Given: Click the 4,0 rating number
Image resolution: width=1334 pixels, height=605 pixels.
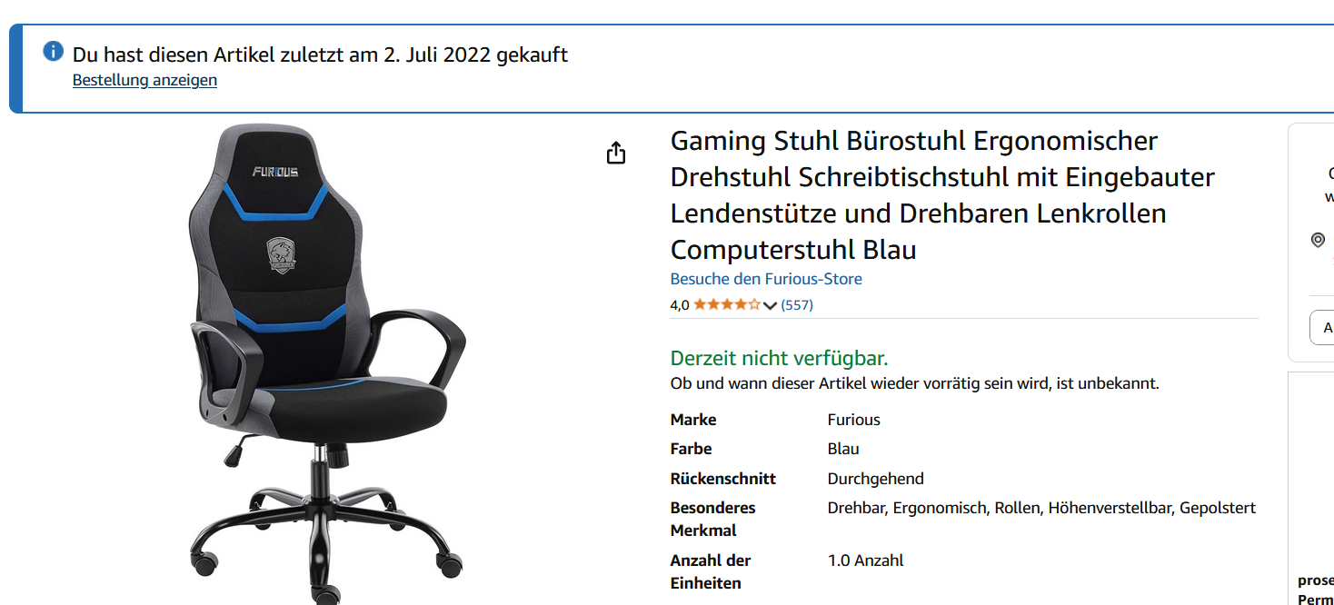Looking at the screenshot, I should (680, 305).
